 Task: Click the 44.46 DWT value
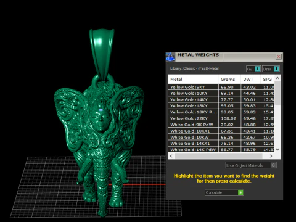click(x=250, y=93)
